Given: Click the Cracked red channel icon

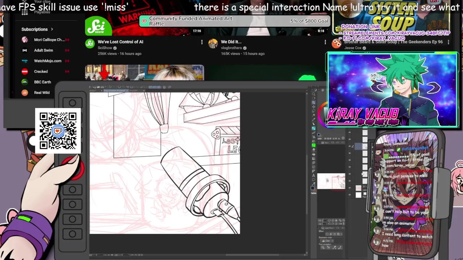Looking at the screenshot, I should (x=25, y=71).
